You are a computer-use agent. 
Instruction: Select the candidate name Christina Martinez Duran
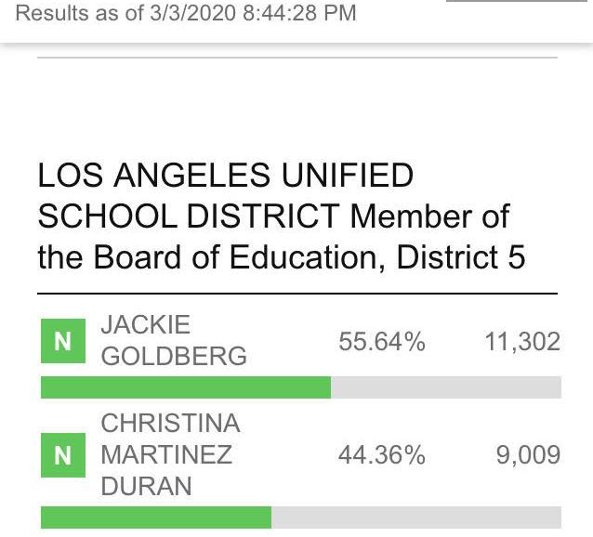(x=170, y=454)
